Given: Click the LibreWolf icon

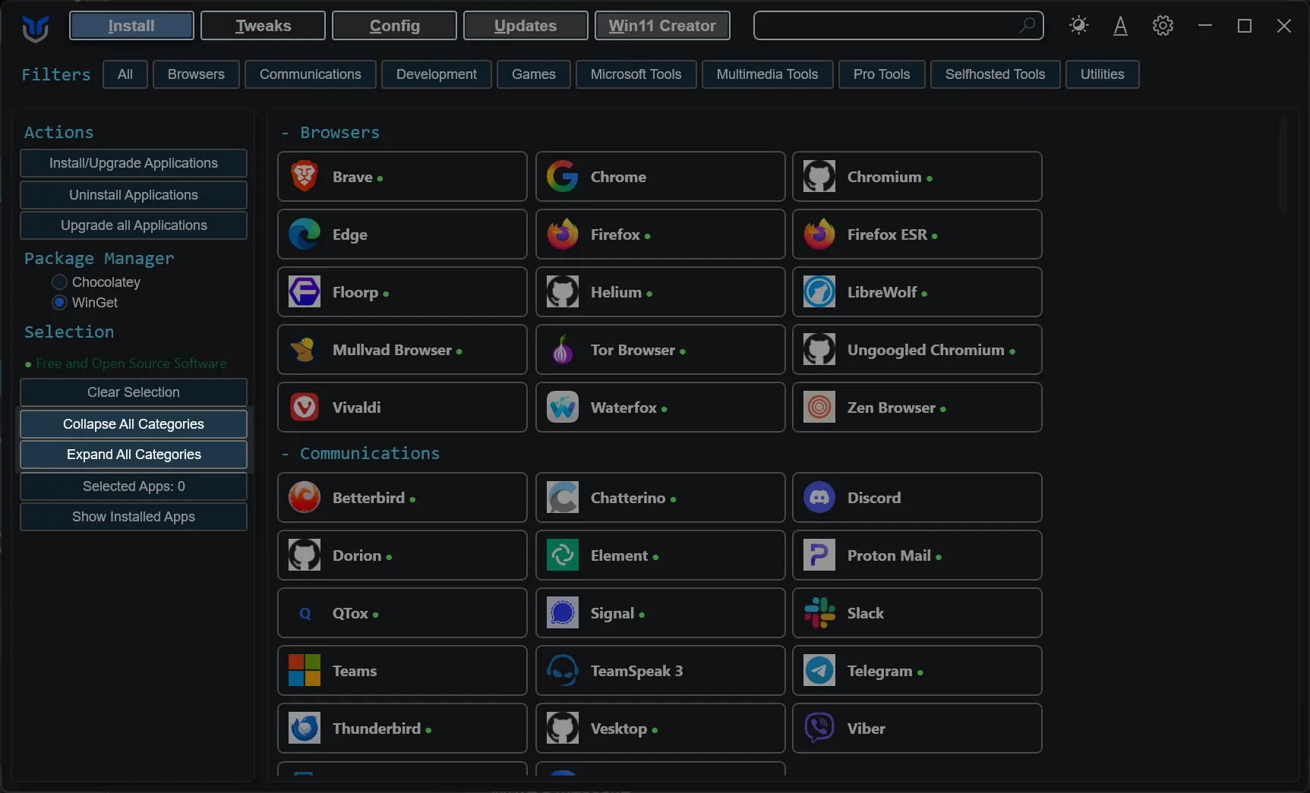Looking at the screenshot, I should [x=819, y=291].
